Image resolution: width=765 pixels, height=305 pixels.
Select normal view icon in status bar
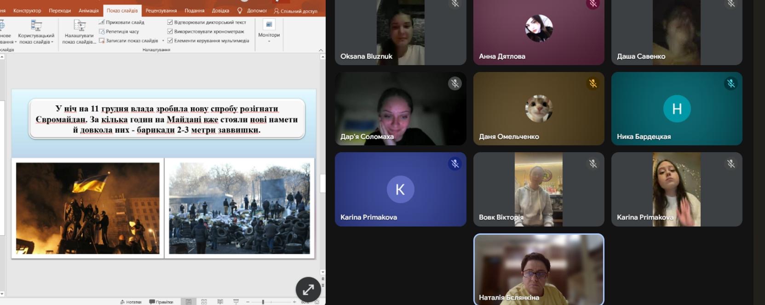tap(189, 302)
